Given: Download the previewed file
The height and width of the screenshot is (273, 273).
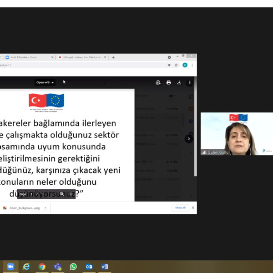Looking at the screenshot, I should tap(179, 82).
